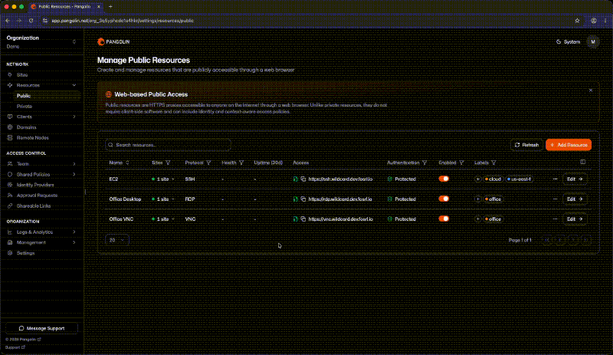Click the Add Resource button
The image size is (613, 355).
(569, 145)
